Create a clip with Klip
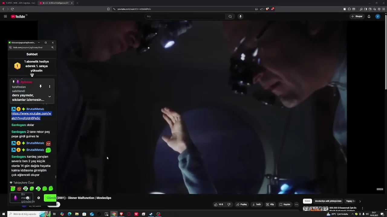 pos(270,204)
